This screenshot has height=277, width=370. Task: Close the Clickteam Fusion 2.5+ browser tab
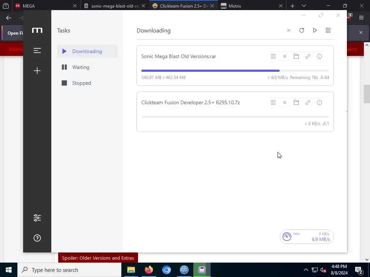coord(212,6)
